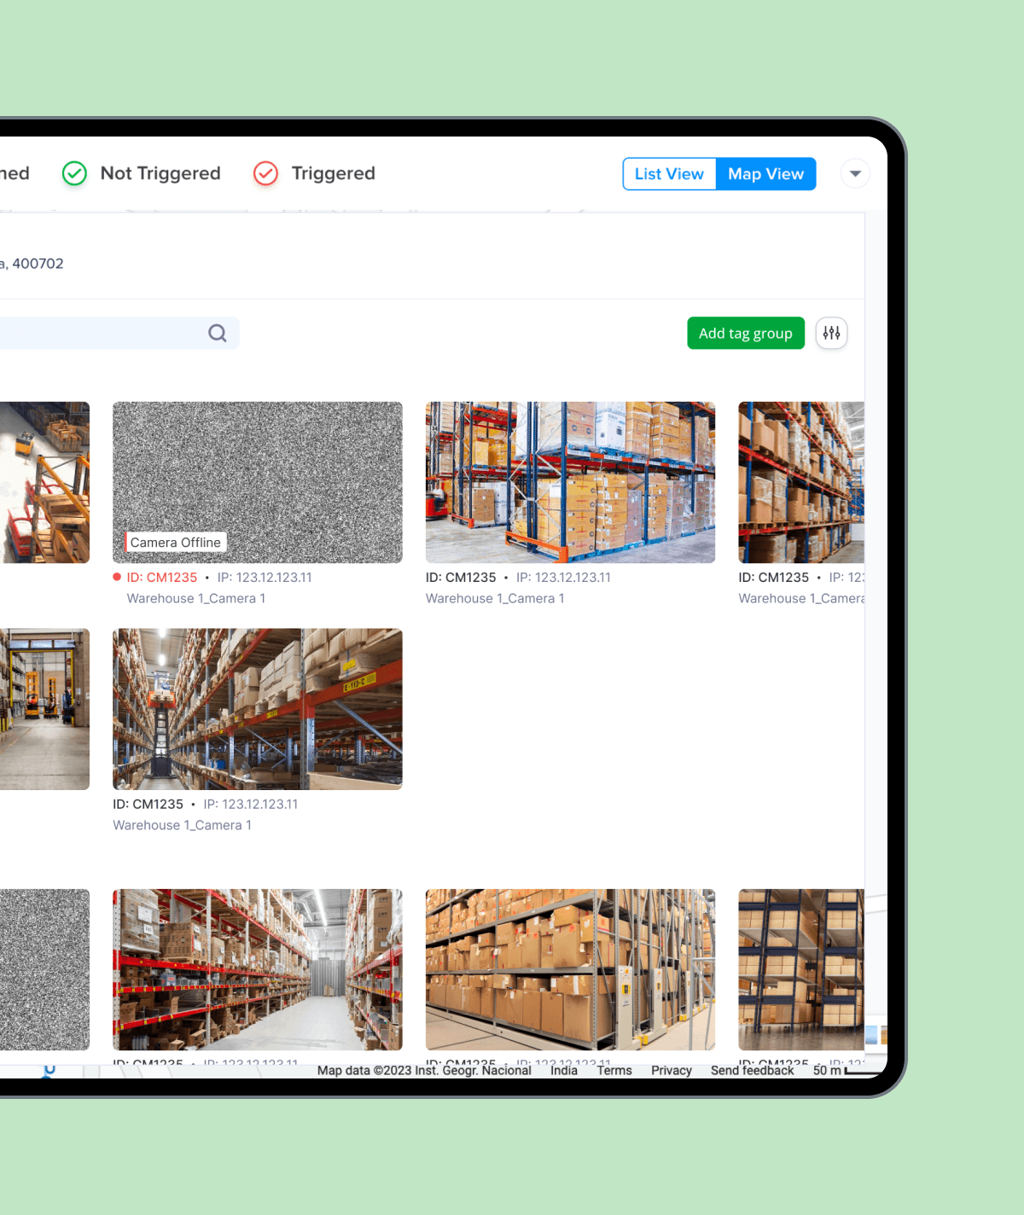Open the overhead aisle shelving thumbnail
Viewport: 1024px width, 1215px height.
[258, 709]
